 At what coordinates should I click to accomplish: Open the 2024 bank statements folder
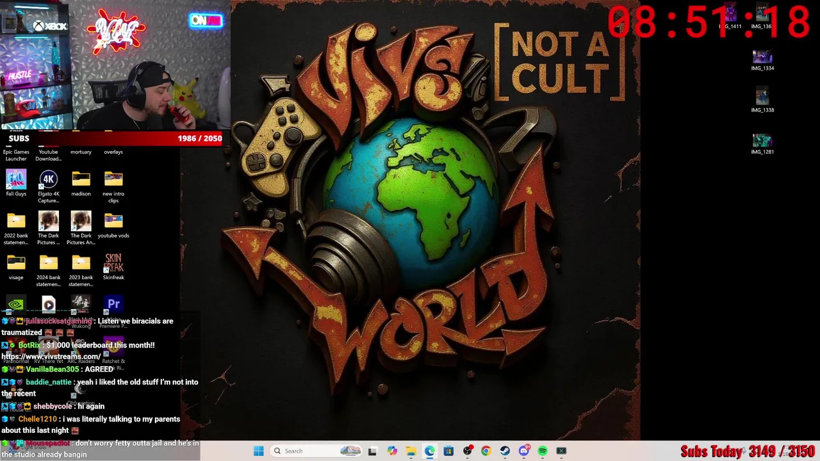pyautogui.click(x=49, y=270)
